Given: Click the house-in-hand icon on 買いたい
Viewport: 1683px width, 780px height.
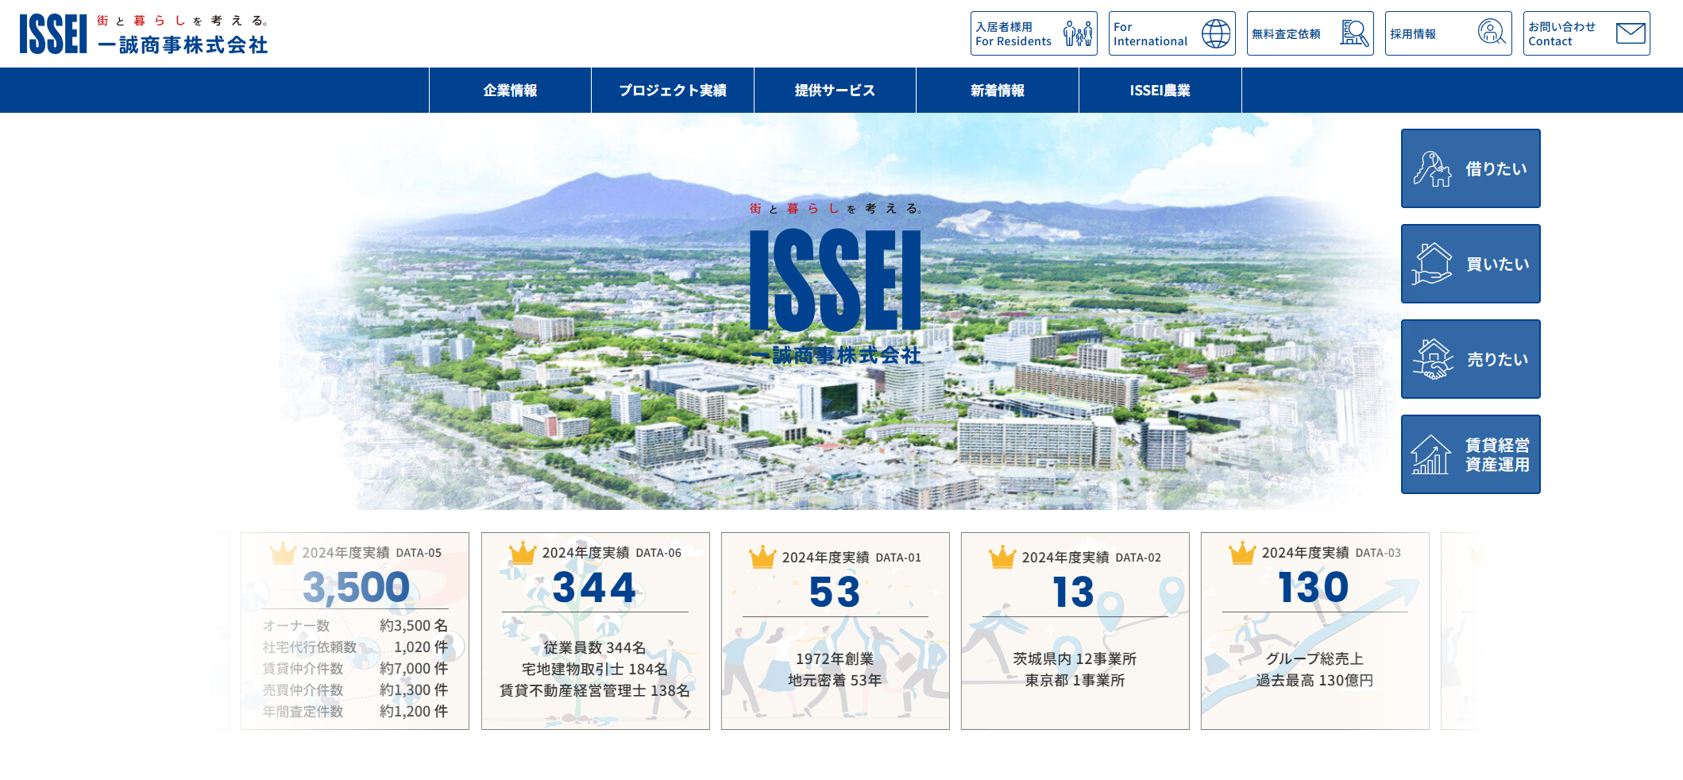Looking at the screenshot, I should [x=1432, y=264].
